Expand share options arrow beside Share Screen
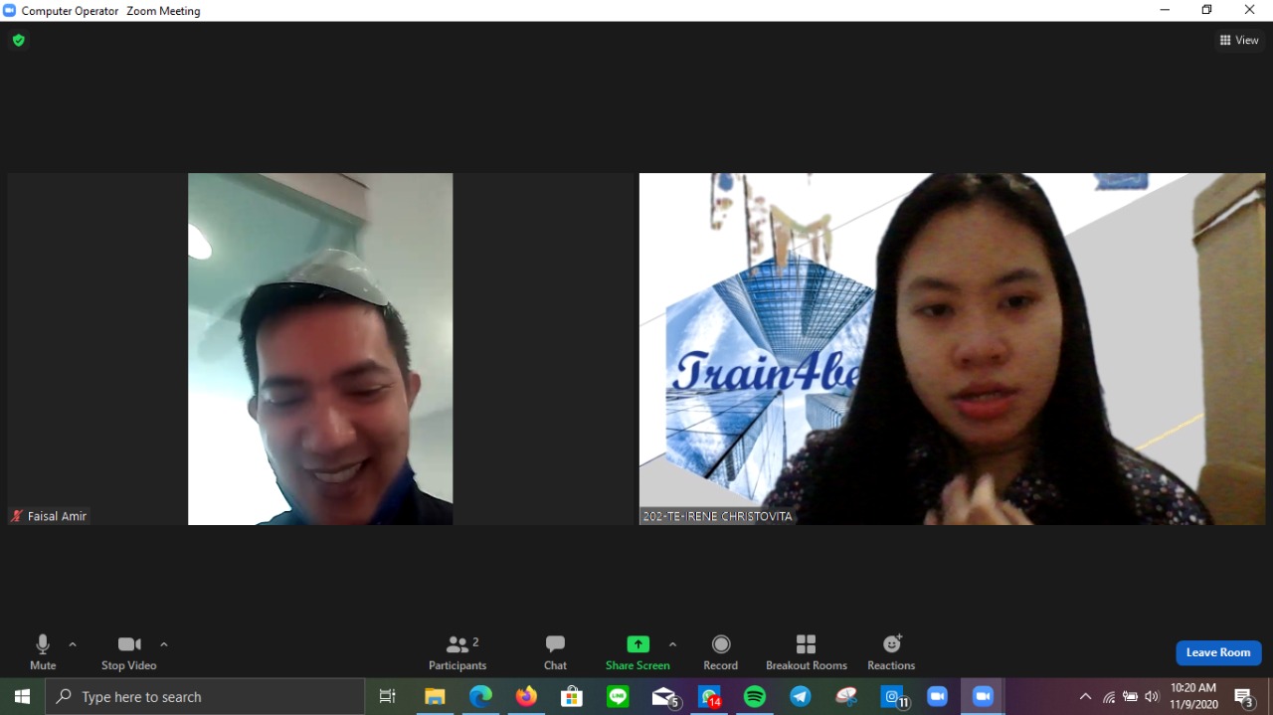 672,644
